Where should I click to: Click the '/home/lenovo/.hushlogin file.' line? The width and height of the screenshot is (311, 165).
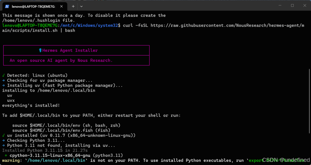point(39,20)
